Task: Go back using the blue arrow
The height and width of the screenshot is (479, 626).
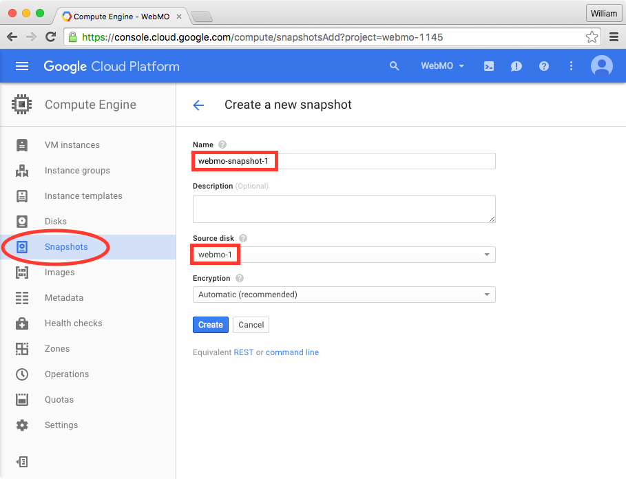Action: click(198, 105)
